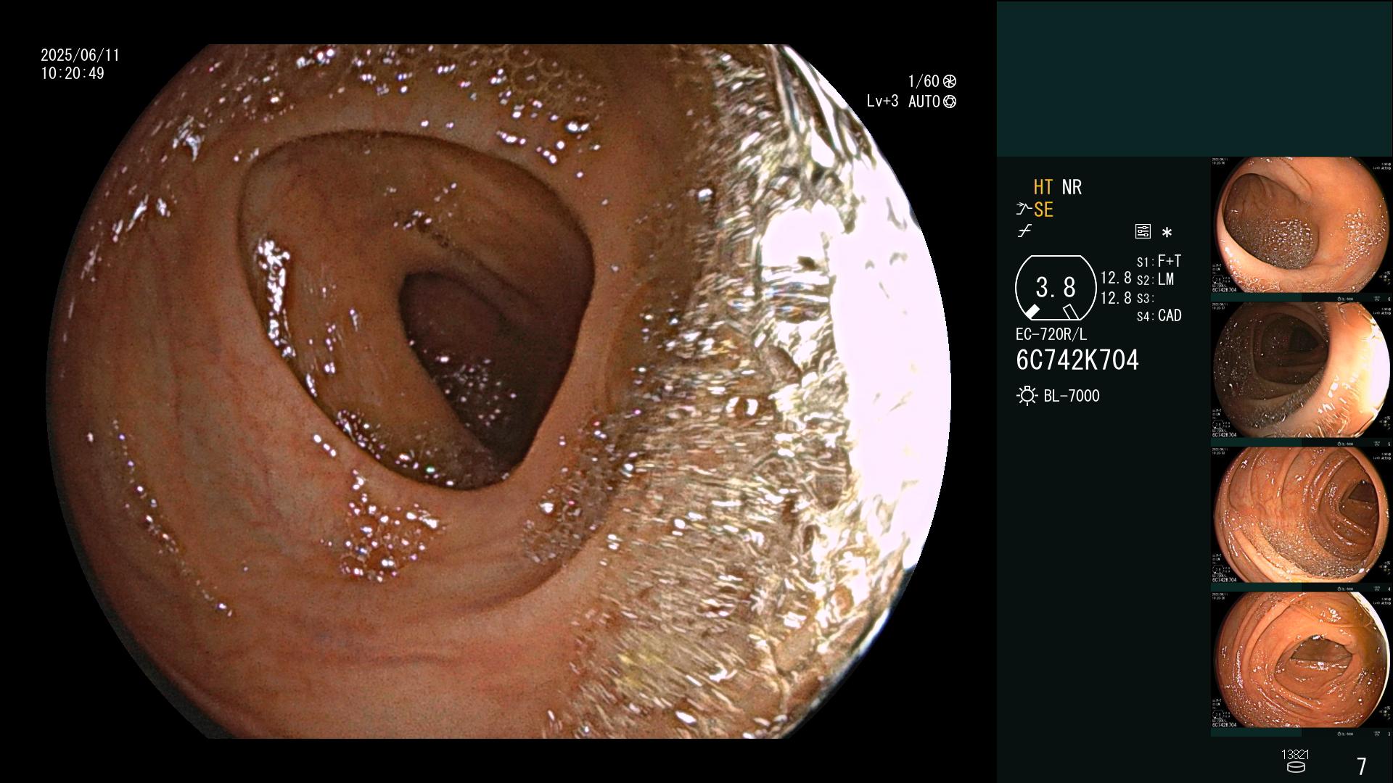The width and height of the screenshot is (1393, 783).
Task: Open the first captured thumbnail with bubbles
Action: pyautogui.click(x=1301, y=225)
